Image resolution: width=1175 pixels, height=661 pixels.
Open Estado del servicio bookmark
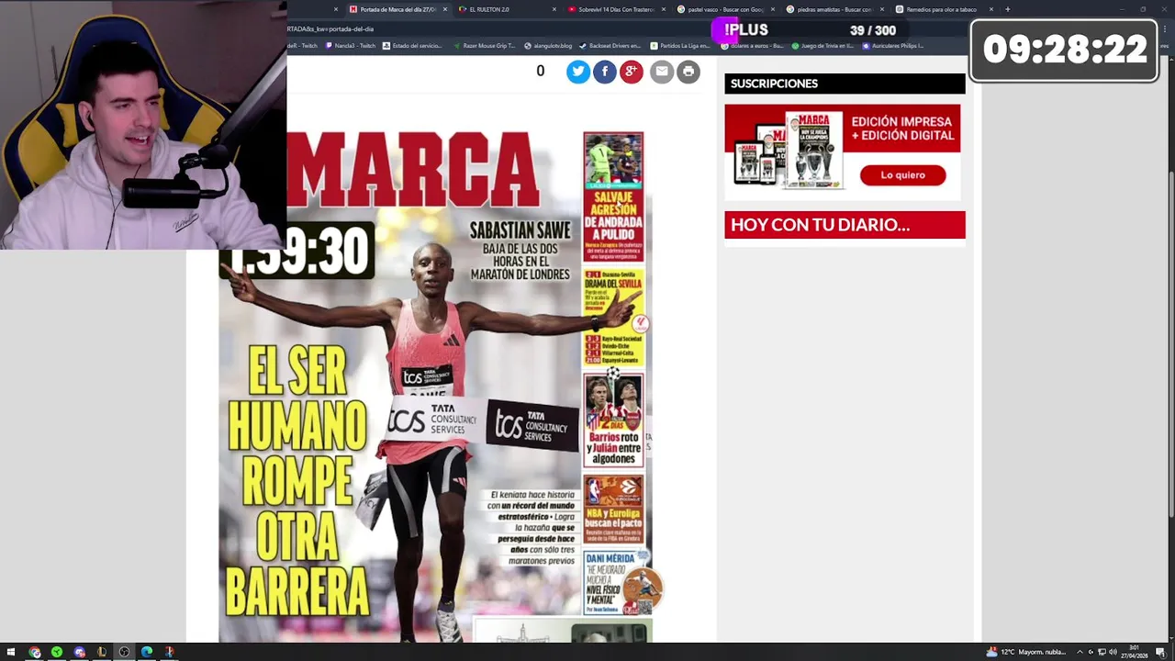point(412,45)
